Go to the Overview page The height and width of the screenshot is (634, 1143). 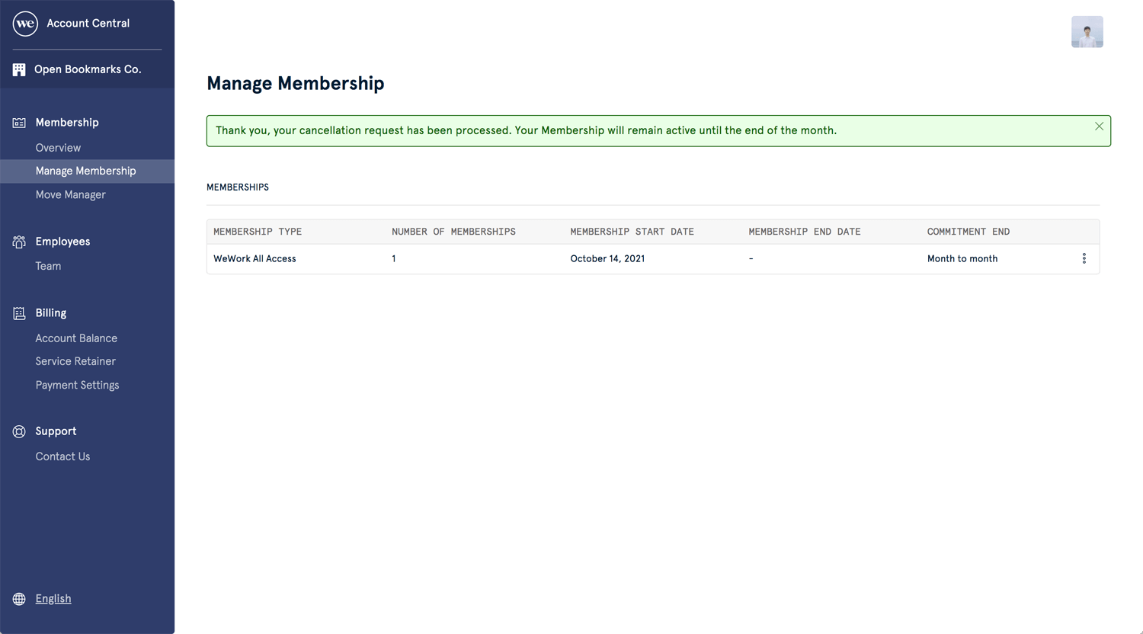click(58, 148)
